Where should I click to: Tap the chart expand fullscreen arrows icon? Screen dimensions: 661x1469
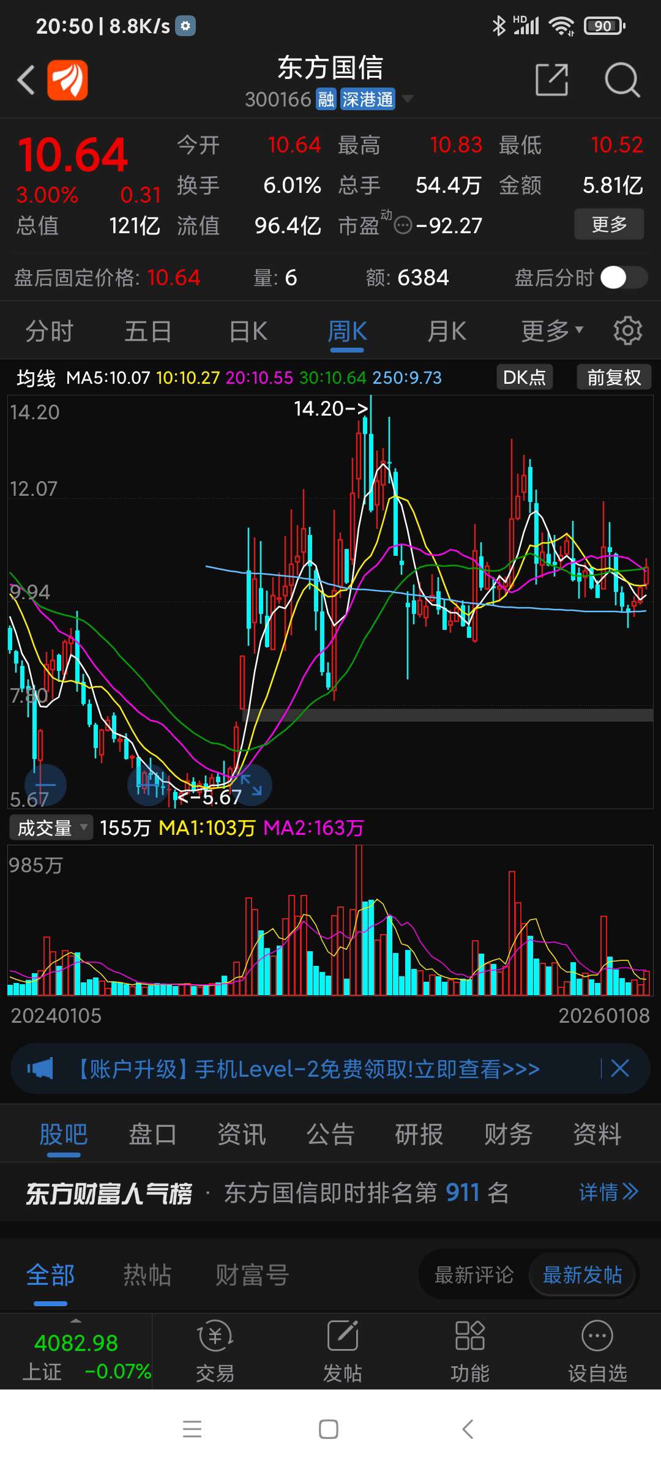(251, 785)
